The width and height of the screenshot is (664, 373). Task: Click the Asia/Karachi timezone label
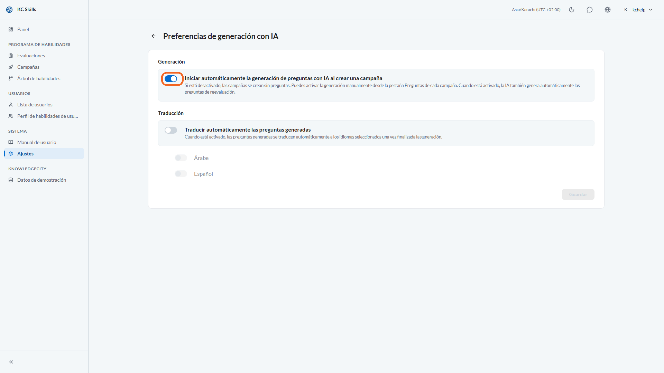536,10
